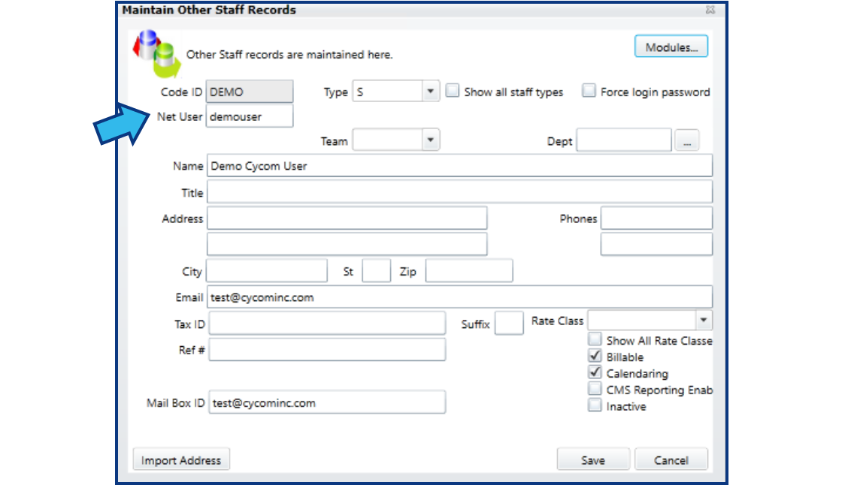Open the Dept browse ellipsis button
This screenshot has width=845, height=485.
click(x=687, y=140)
